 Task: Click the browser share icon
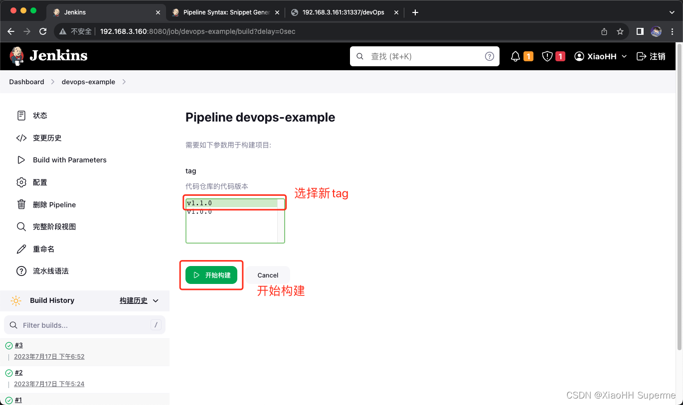604,31
